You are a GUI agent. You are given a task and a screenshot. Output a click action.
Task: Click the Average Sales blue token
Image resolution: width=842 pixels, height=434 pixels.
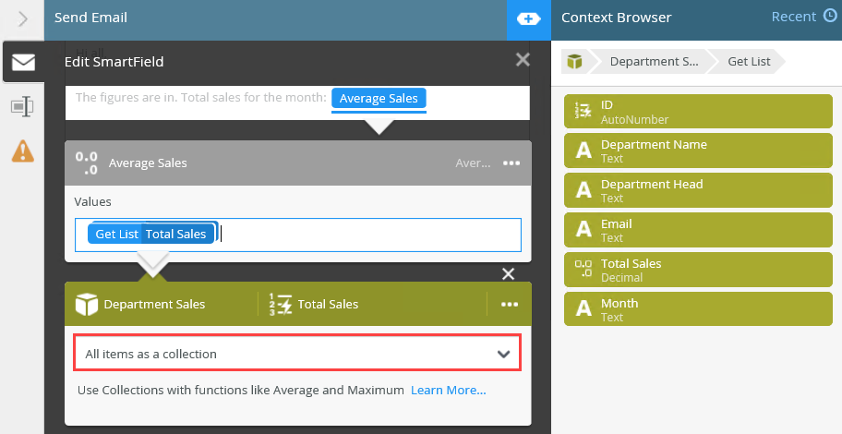point(379,99)
